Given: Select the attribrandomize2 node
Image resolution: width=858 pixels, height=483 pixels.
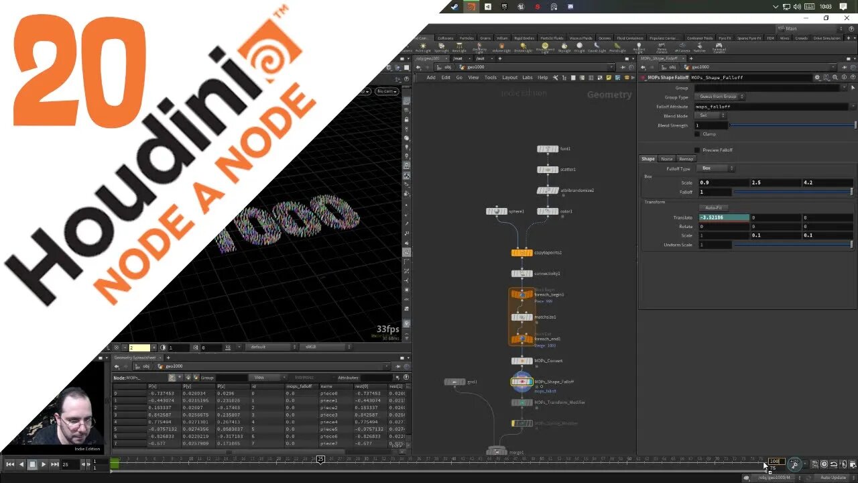Looking at the screenshot, I should pos(548,191).
